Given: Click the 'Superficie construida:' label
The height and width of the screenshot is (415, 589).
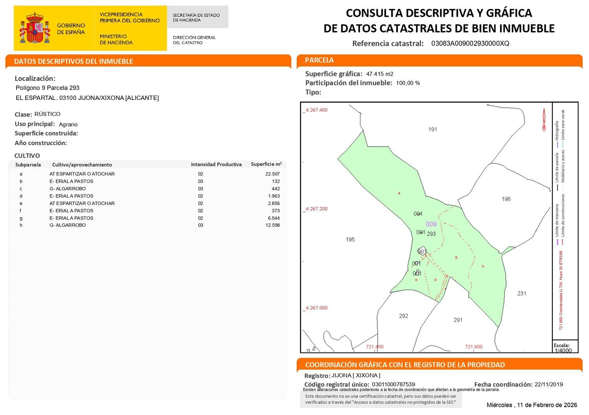Looking at the screenshot, I should (x=46, y=133).
